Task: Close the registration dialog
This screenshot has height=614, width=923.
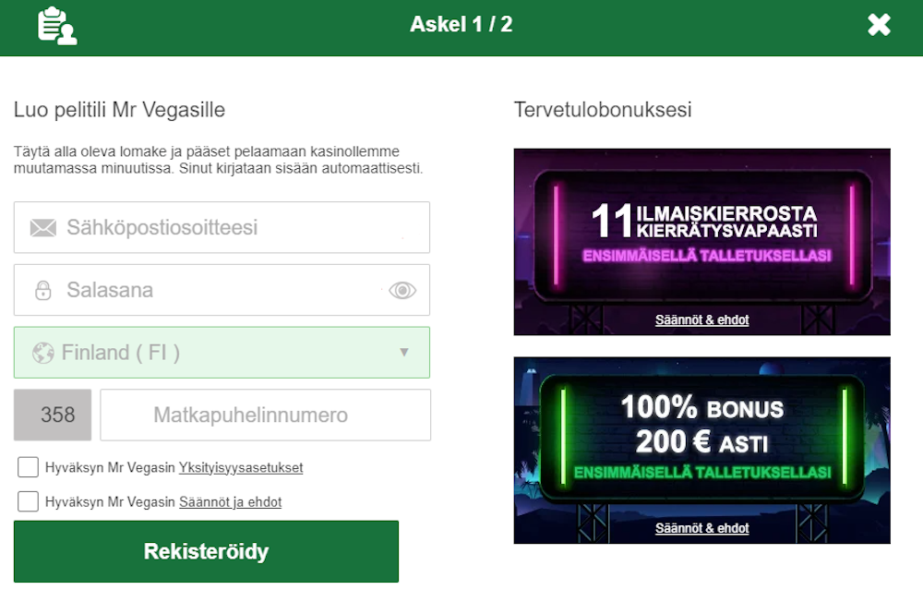Action: click(x=879, y=25)
